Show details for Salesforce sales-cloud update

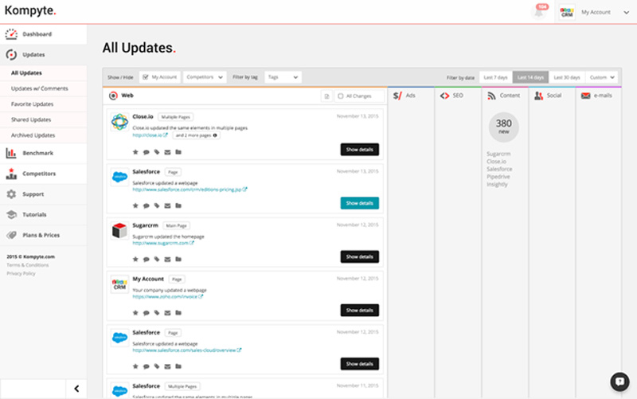(x=360, y=364)
